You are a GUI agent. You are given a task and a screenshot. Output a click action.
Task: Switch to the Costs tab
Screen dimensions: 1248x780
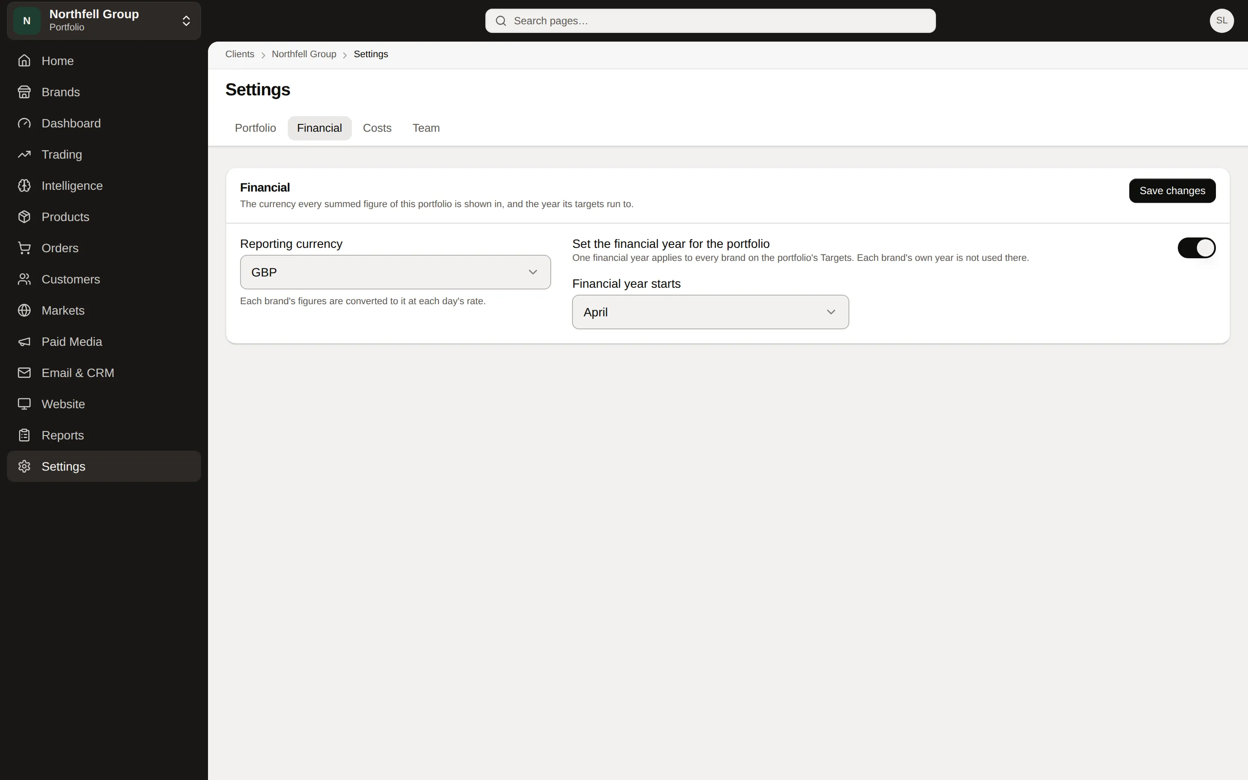point(377,128)
